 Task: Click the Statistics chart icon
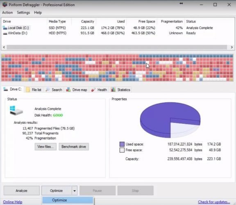113,89
